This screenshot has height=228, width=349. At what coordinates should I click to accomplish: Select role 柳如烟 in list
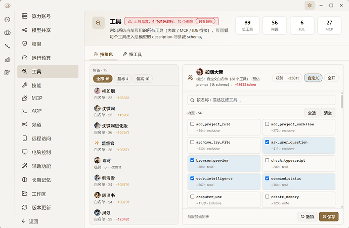134,94
